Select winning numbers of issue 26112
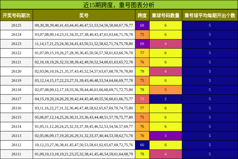 tap(84, 145)
